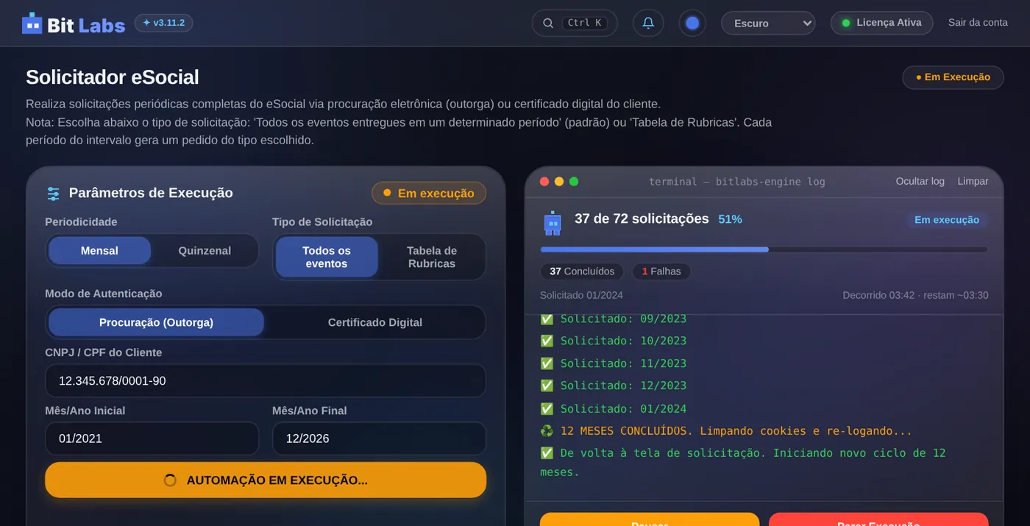Choose Certificado Digital authentication mode
The width and height of the screenshot is (1030, 526).
(x=375, y=322)
